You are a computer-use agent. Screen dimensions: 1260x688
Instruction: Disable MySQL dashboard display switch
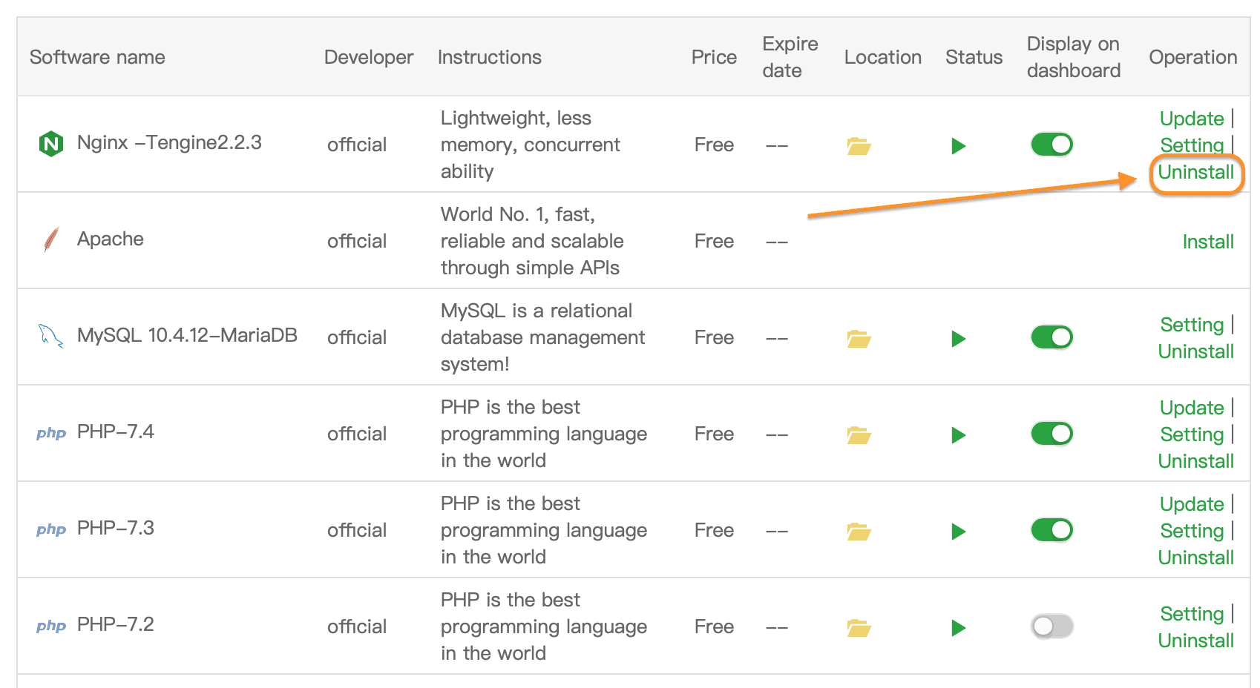click(x=1051, y=337)
